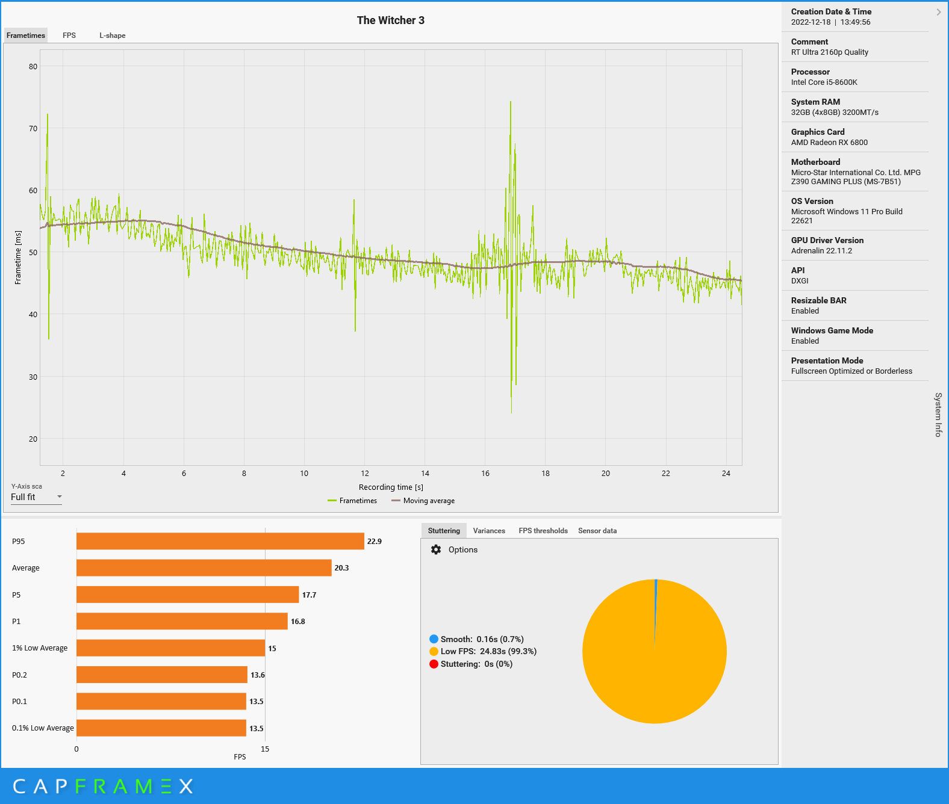This screenshot has width=949, height=804.
Task: Click the Smooth: 0.16s (0.7%) text
Action: pyautogui.click(x=482, y=639)
